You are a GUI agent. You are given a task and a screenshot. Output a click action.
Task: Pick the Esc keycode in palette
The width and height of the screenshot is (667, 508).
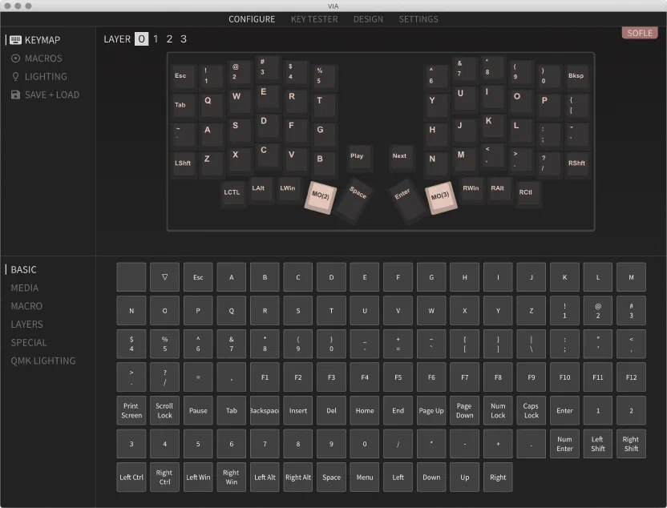coord(198,277)
